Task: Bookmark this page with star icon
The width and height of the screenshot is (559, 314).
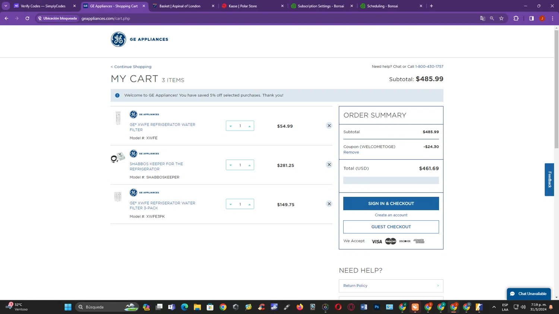Action: coord(501,18)
